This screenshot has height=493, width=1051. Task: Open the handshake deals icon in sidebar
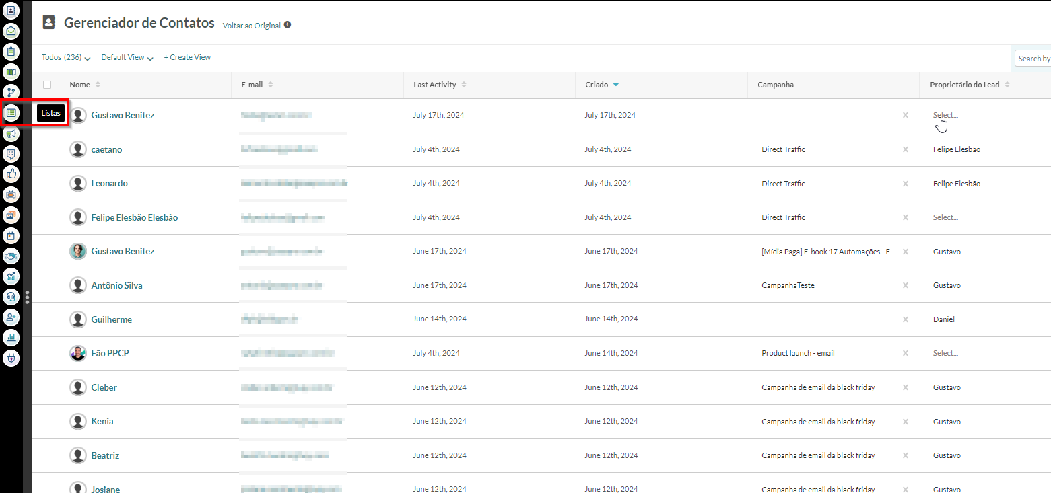[x=11, y=256]
